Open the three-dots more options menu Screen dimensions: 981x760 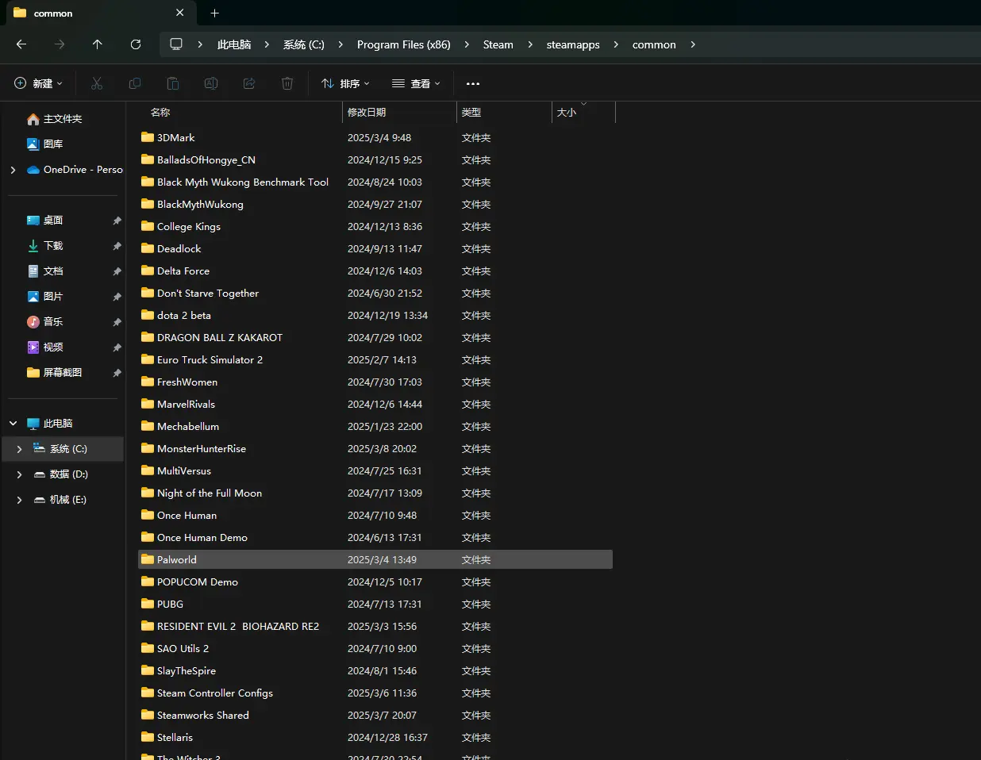point(473,83)
